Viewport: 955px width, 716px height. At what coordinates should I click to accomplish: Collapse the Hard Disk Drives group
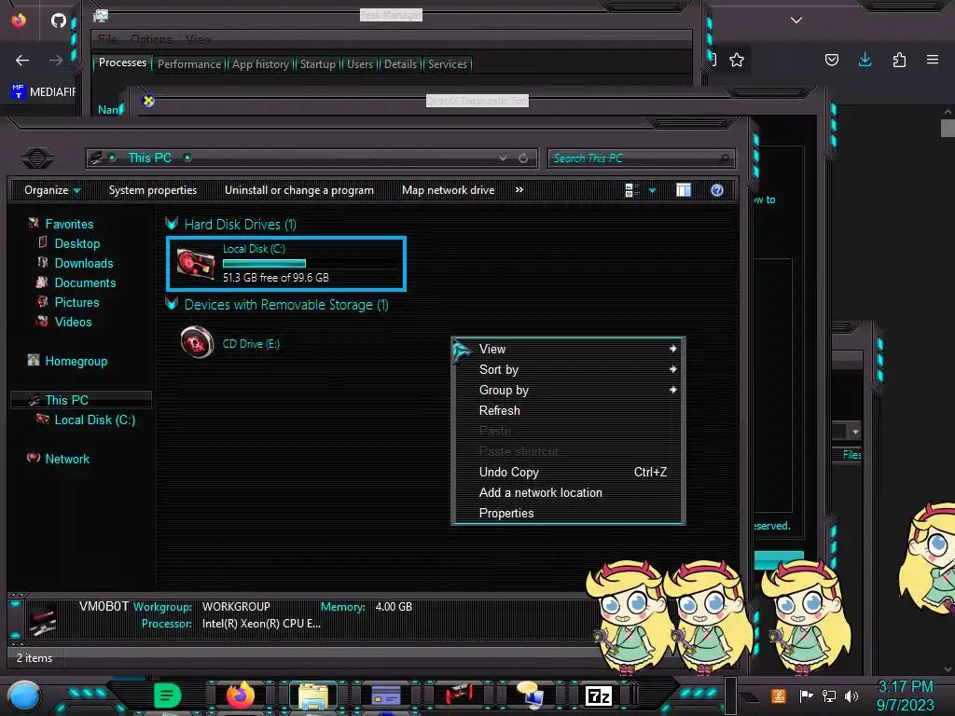172,224
